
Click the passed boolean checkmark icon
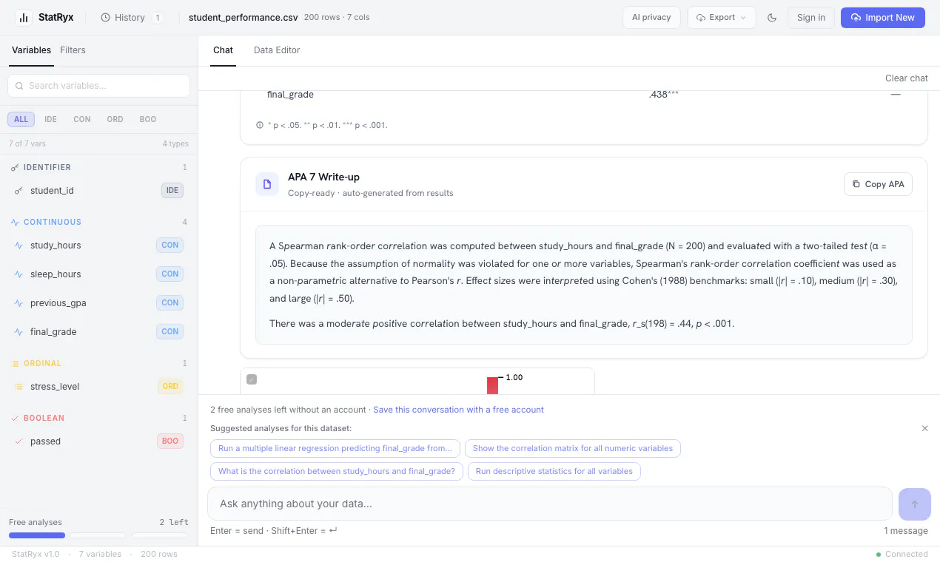click(x=19, y=441)
